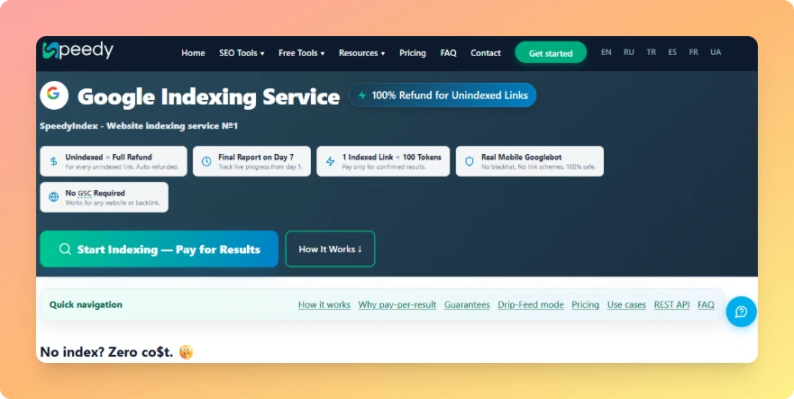Click the How It Works button
Image resolution: width=794 pixels, height=399 pixels.
pos(330,249)
